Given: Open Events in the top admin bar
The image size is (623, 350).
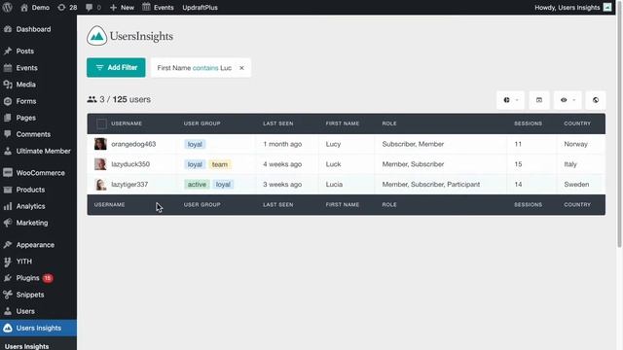Looking at the screenshot, I should (x=158, y=8).
